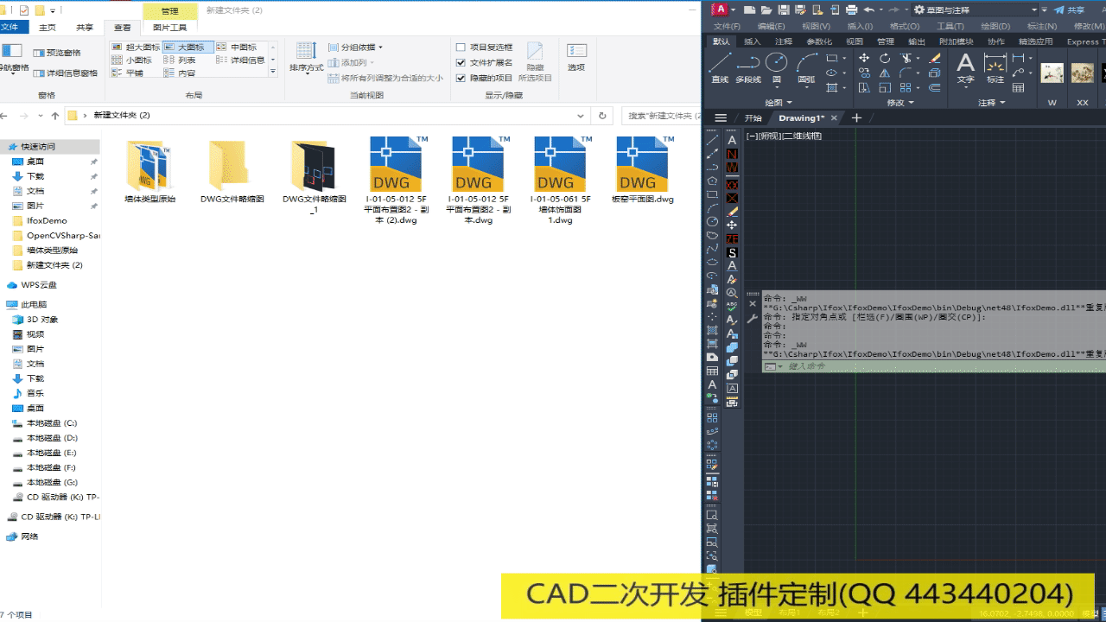The width and height of the screenshot is (1106, 622).
Task: Click the Undo arrow in AutoCAD toolbar
Action: (868, 10)
